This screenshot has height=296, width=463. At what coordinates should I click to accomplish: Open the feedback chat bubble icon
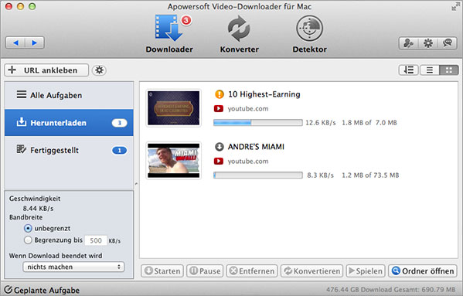click(447, 43)
